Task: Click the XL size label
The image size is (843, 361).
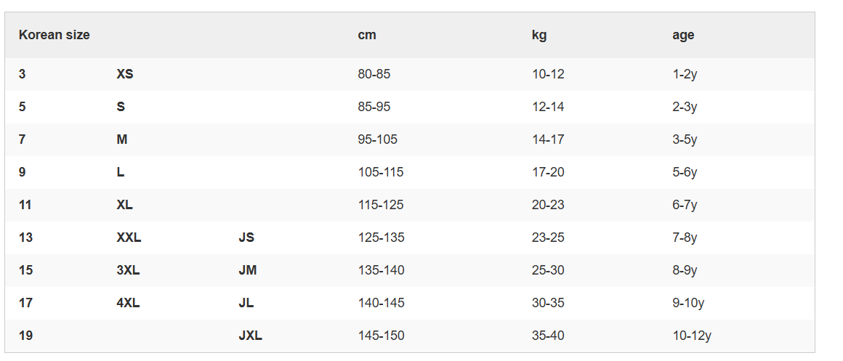Action: [x=125, y=205]
